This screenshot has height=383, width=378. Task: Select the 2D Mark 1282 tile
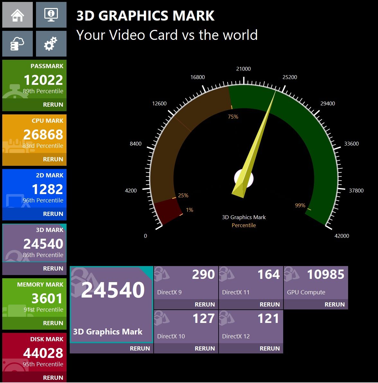click(34, 189)
